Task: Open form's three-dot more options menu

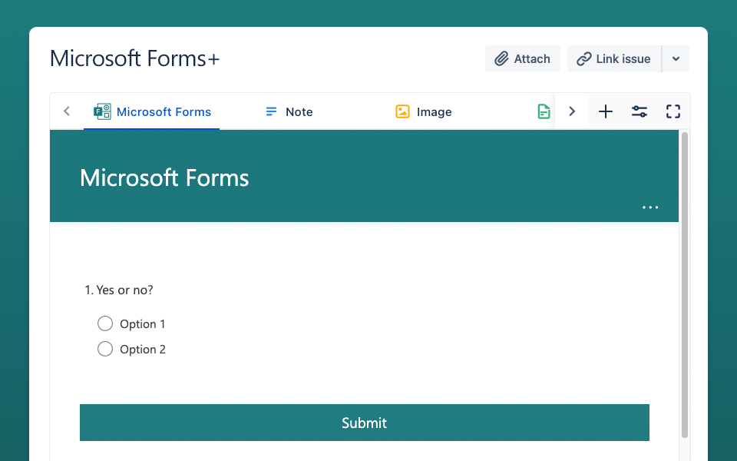Action: point(650,207)
